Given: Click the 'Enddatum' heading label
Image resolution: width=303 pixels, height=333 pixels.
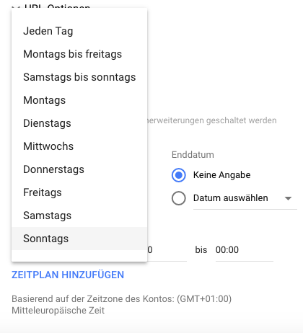Looking at the screenshot, I should tap(193, 155).
